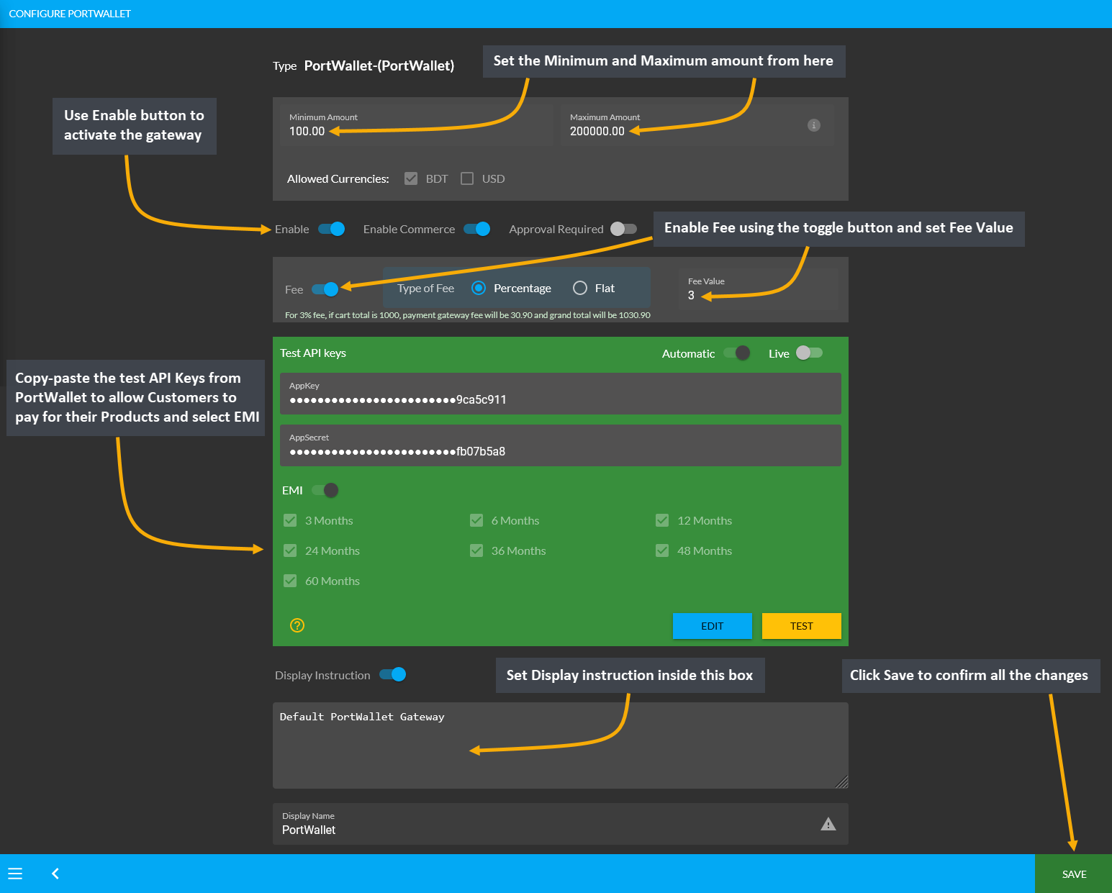Select the Flat fee type
Screen dimensions: 1112x893
click(580, 288)
